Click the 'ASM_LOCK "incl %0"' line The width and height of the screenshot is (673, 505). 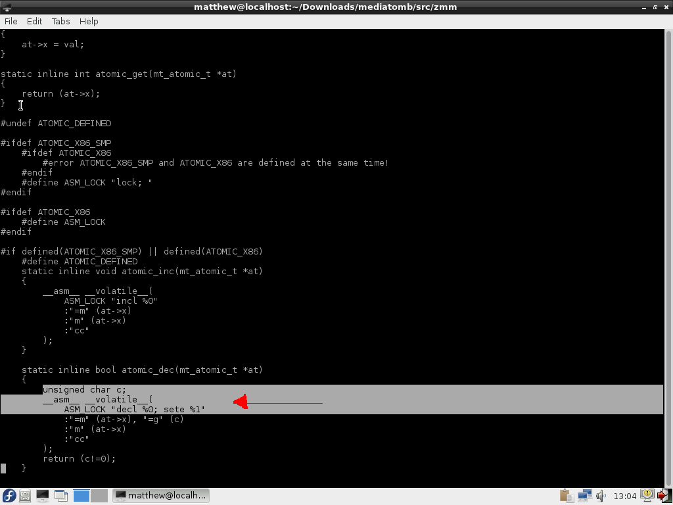(x=110, y=301)
